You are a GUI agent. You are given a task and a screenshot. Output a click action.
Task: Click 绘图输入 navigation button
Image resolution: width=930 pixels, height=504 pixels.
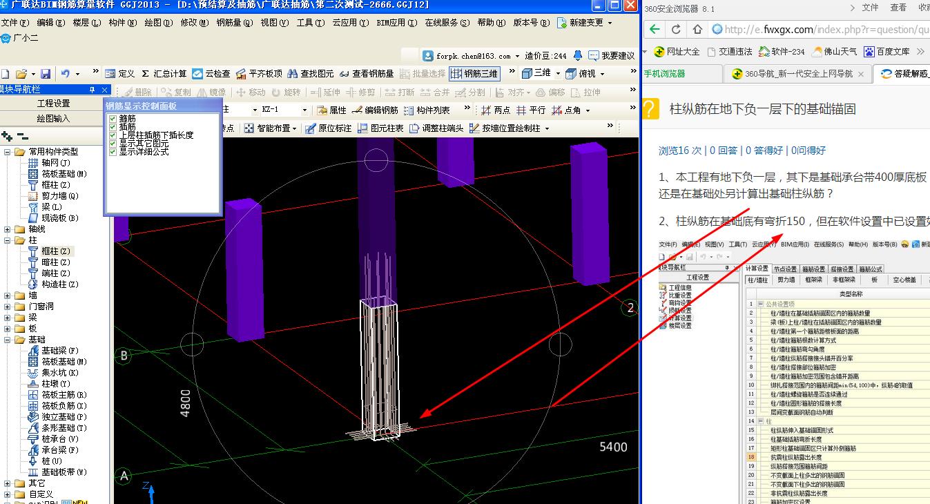(x=53, y=119)
